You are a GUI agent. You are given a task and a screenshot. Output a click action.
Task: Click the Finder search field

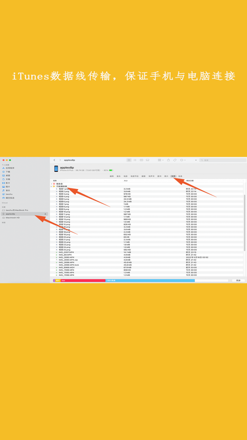point(222,160)
